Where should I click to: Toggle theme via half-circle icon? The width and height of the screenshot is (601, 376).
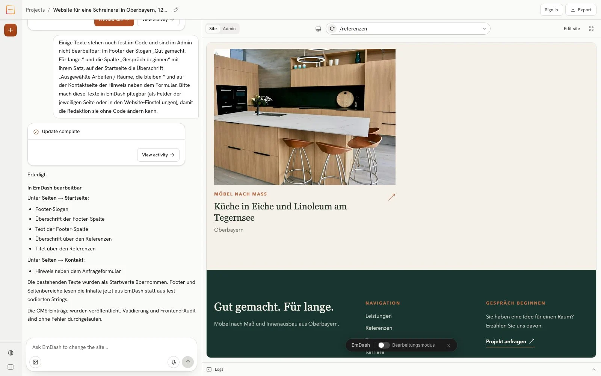[x=11, y=353]
